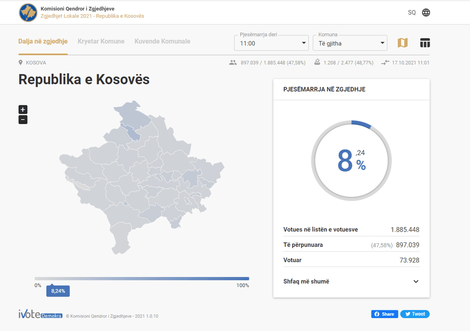
Task: Click the ivote Demokra logo link
Action: pos(40,315)
